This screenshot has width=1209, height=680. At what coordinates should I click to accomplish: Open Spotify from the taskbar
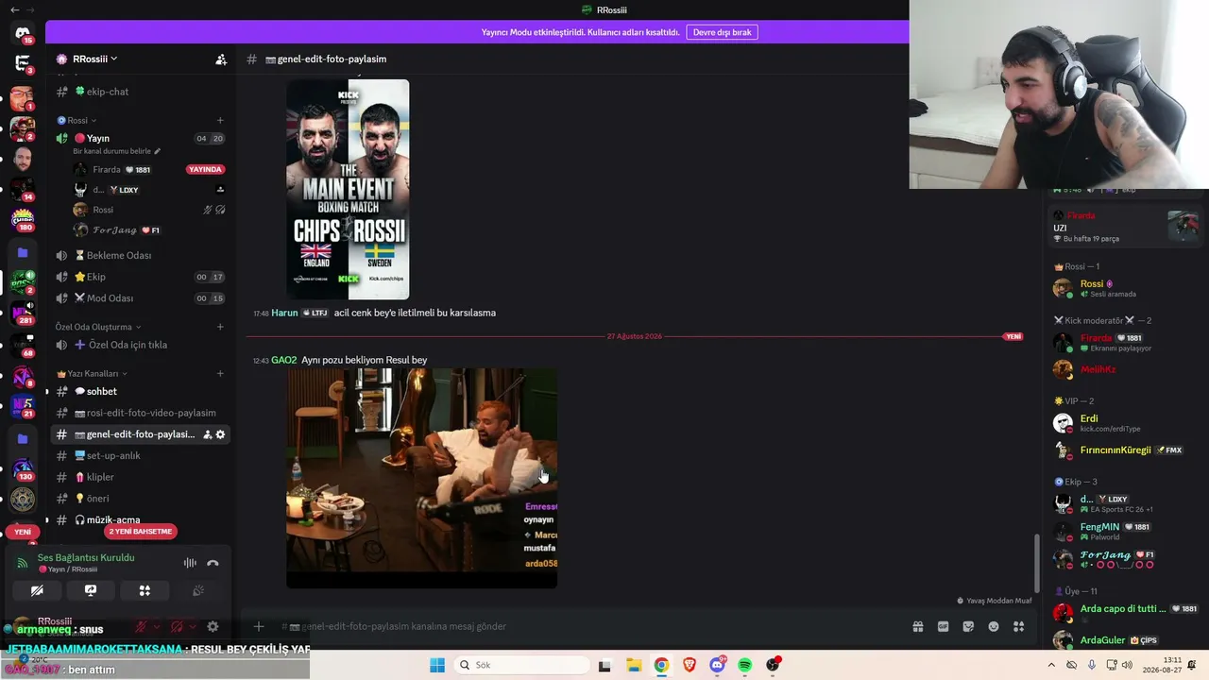click(x=745, y=665)
